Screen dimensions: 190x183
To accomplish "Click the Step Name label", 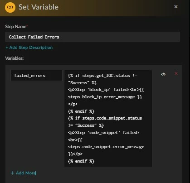I will click(x=16, y=27).
